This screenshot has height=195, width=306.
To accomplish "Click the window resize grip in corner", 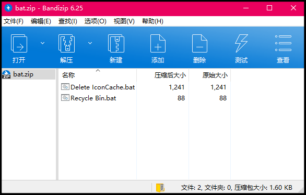I will (x=302, y=190).
